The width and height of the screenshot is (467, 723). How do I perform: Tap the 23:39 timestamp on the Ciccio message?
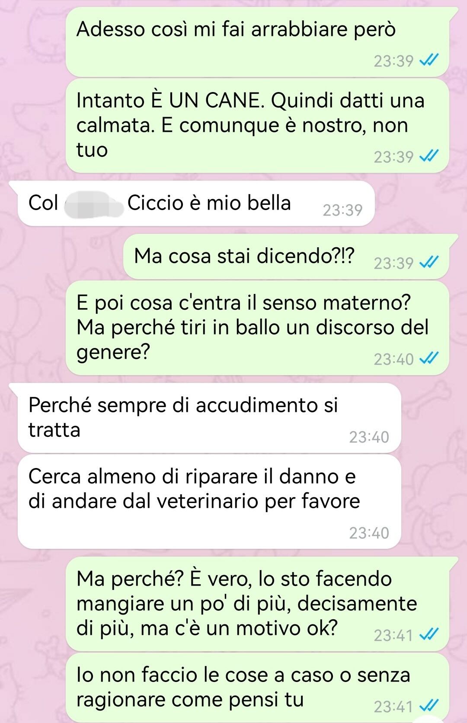342,210
